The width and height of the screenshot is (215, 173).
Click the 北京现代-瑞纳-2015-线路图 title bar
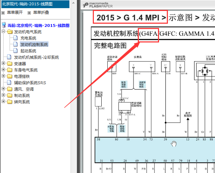(x=35, y=4)
